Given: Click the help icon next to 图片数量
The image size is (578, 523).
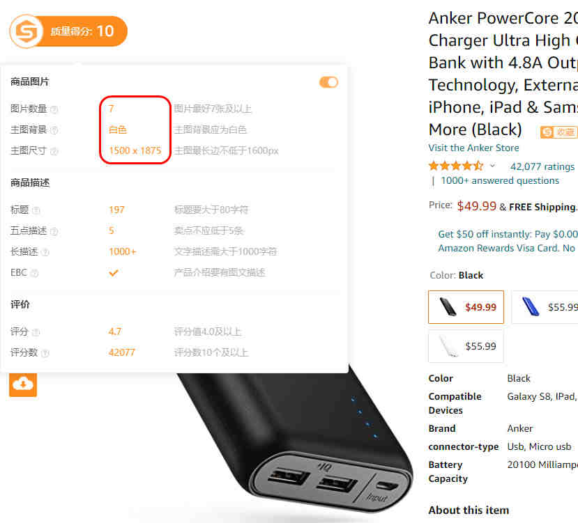Looking at the screenshot, I should pos(54,109).
